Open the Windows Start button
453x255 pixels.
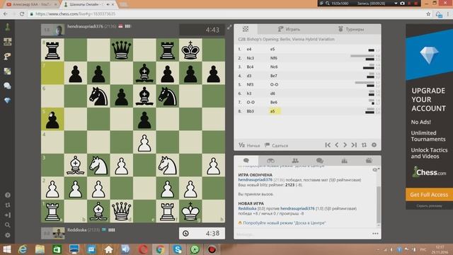pos(6,249)
